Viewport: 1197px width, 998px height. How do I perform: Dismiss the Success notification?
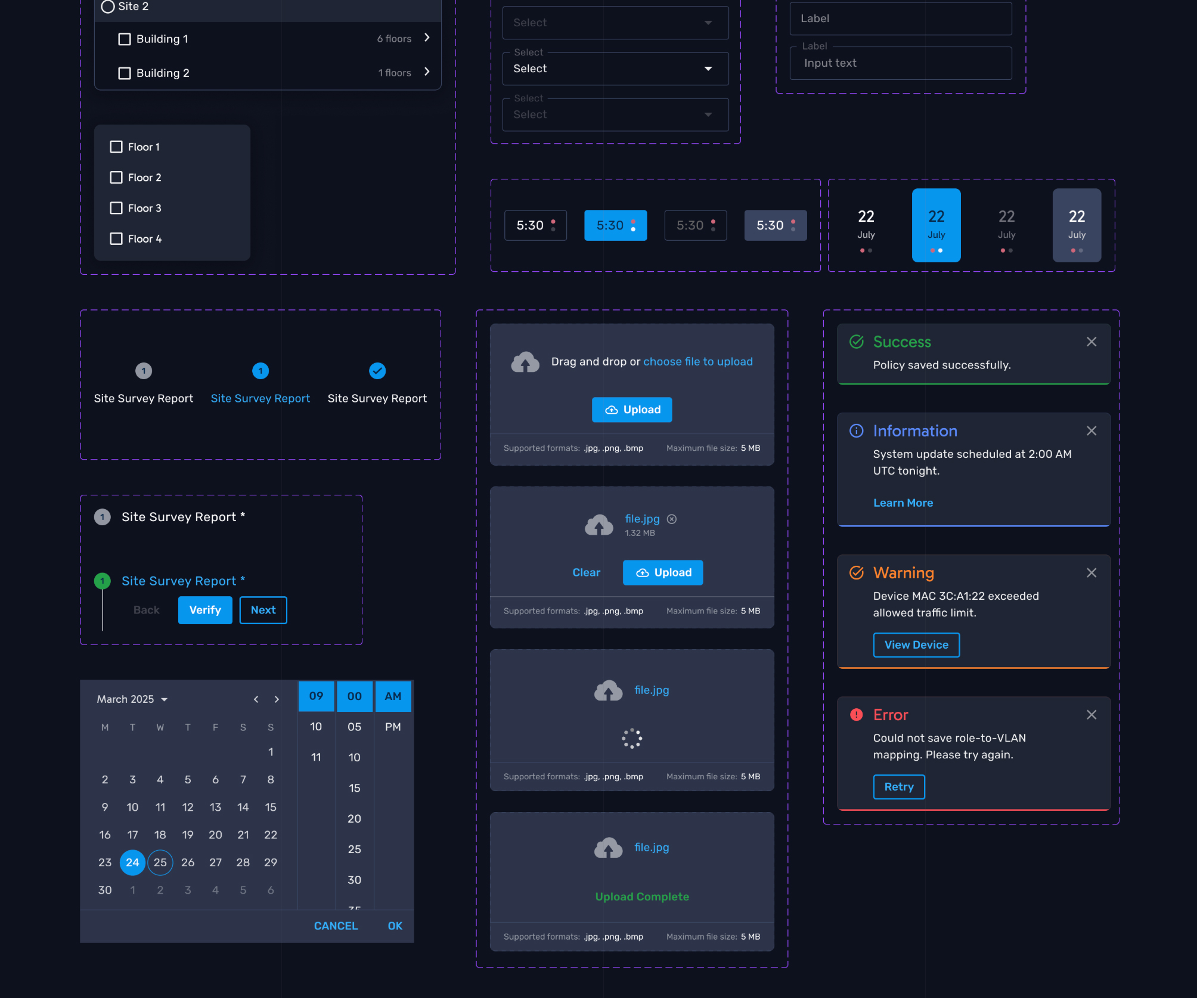(1091, 341)
